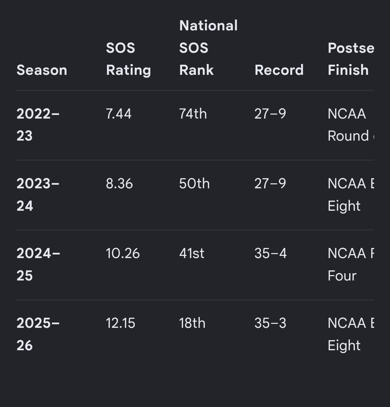Select the 2025–26 season row label

[x=38, y=334]
